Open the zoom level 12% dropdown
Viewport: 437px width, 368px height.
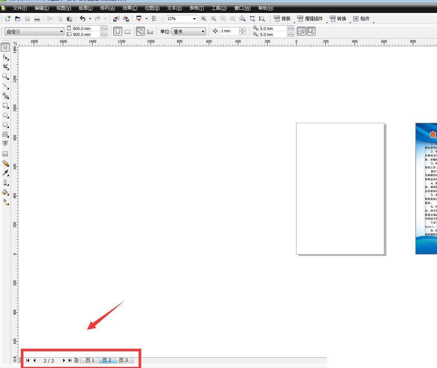(194, 19)
